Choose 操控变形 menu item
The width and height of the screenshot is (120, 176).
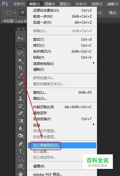[62, 113]
